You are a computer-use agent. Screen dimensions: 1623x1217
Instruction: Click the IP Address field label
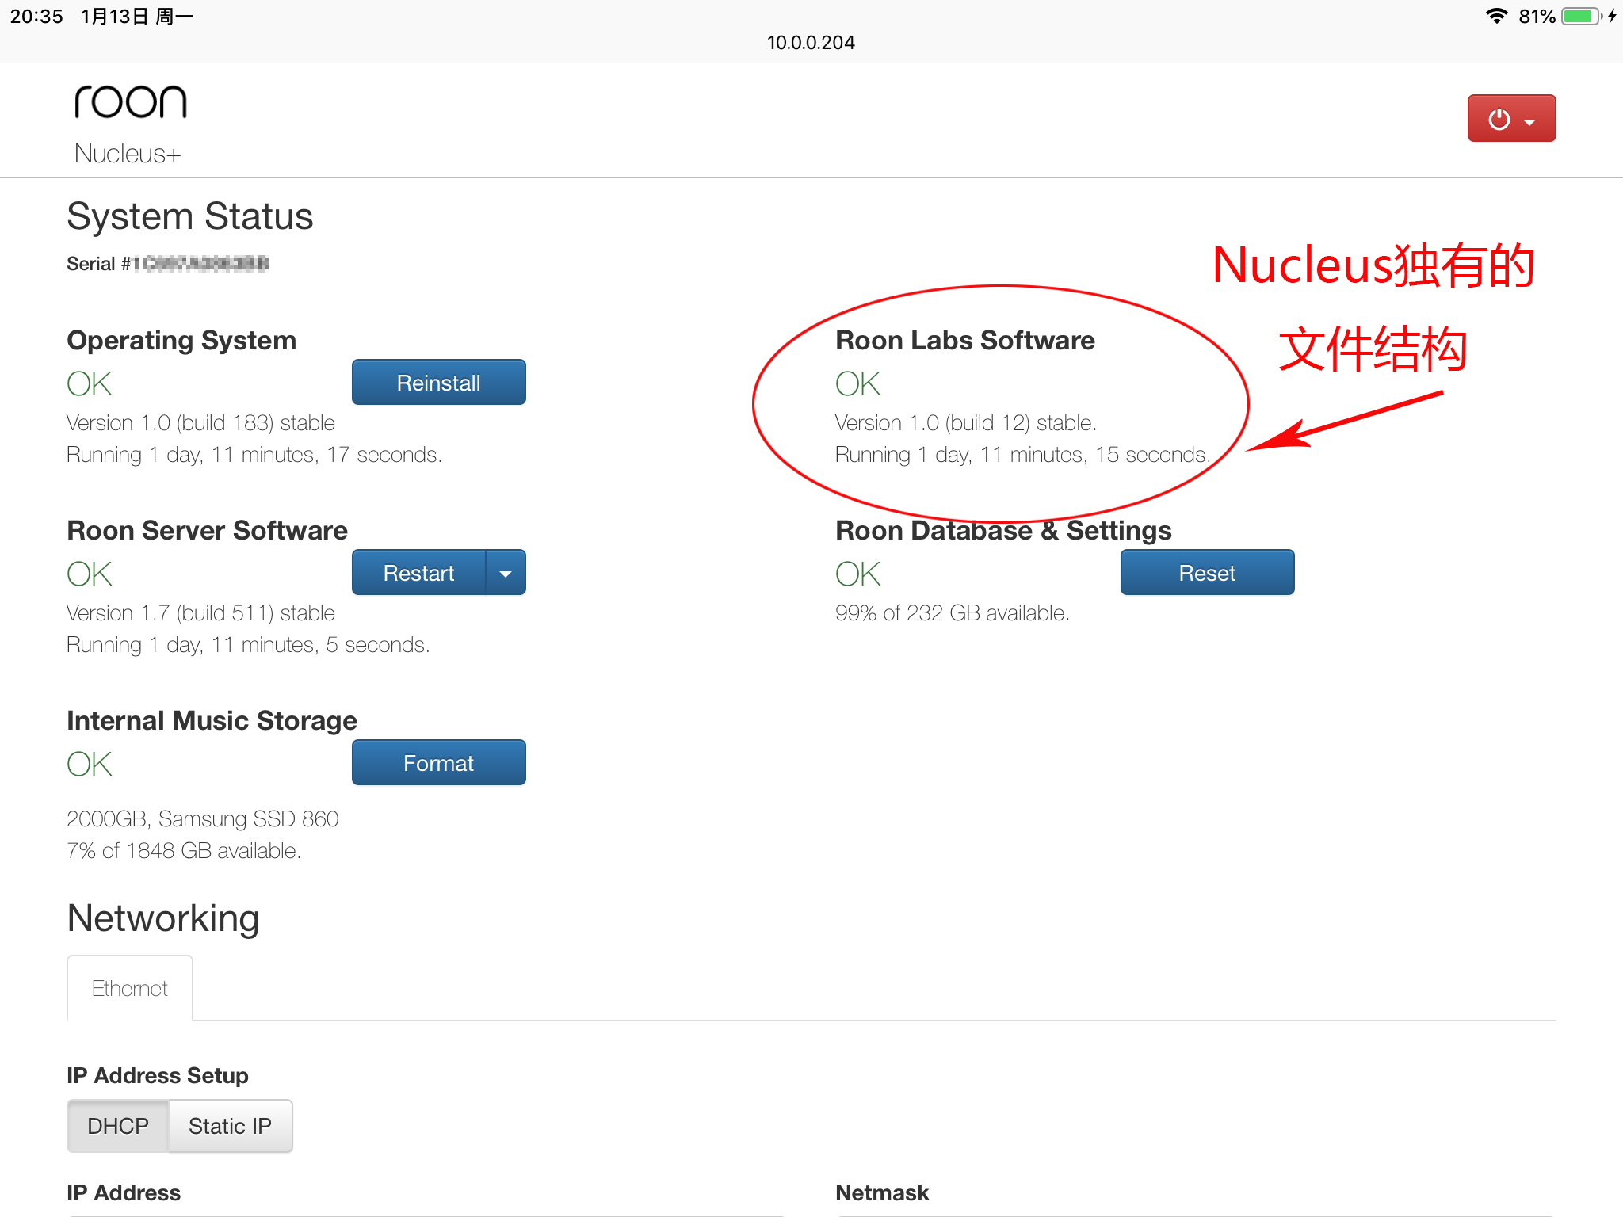tap(124, 1192)
